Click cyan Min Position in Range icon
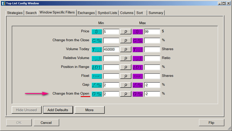The image size is (232, 131). pyautogui.click(x=97, y=67)
